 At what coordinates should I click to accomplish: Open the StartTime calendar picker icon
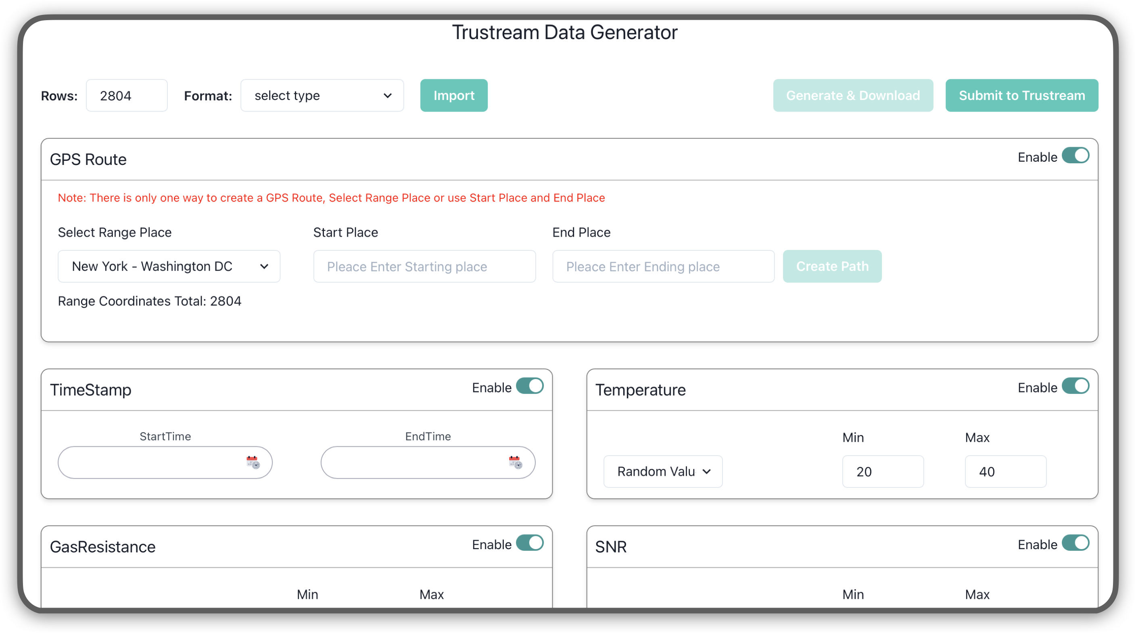click(253, 462)
